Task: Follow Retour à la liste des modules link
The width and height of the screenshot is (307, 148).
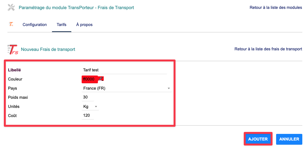Action: pos(276,7)
